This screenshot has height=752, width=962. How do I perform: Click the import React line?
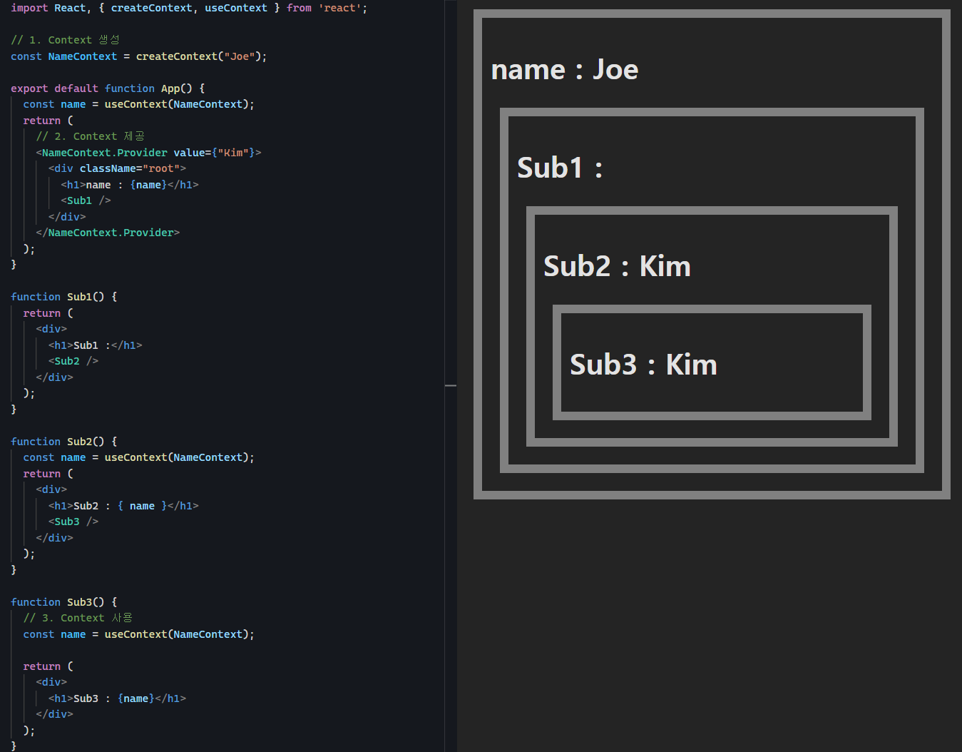[189, 8]
